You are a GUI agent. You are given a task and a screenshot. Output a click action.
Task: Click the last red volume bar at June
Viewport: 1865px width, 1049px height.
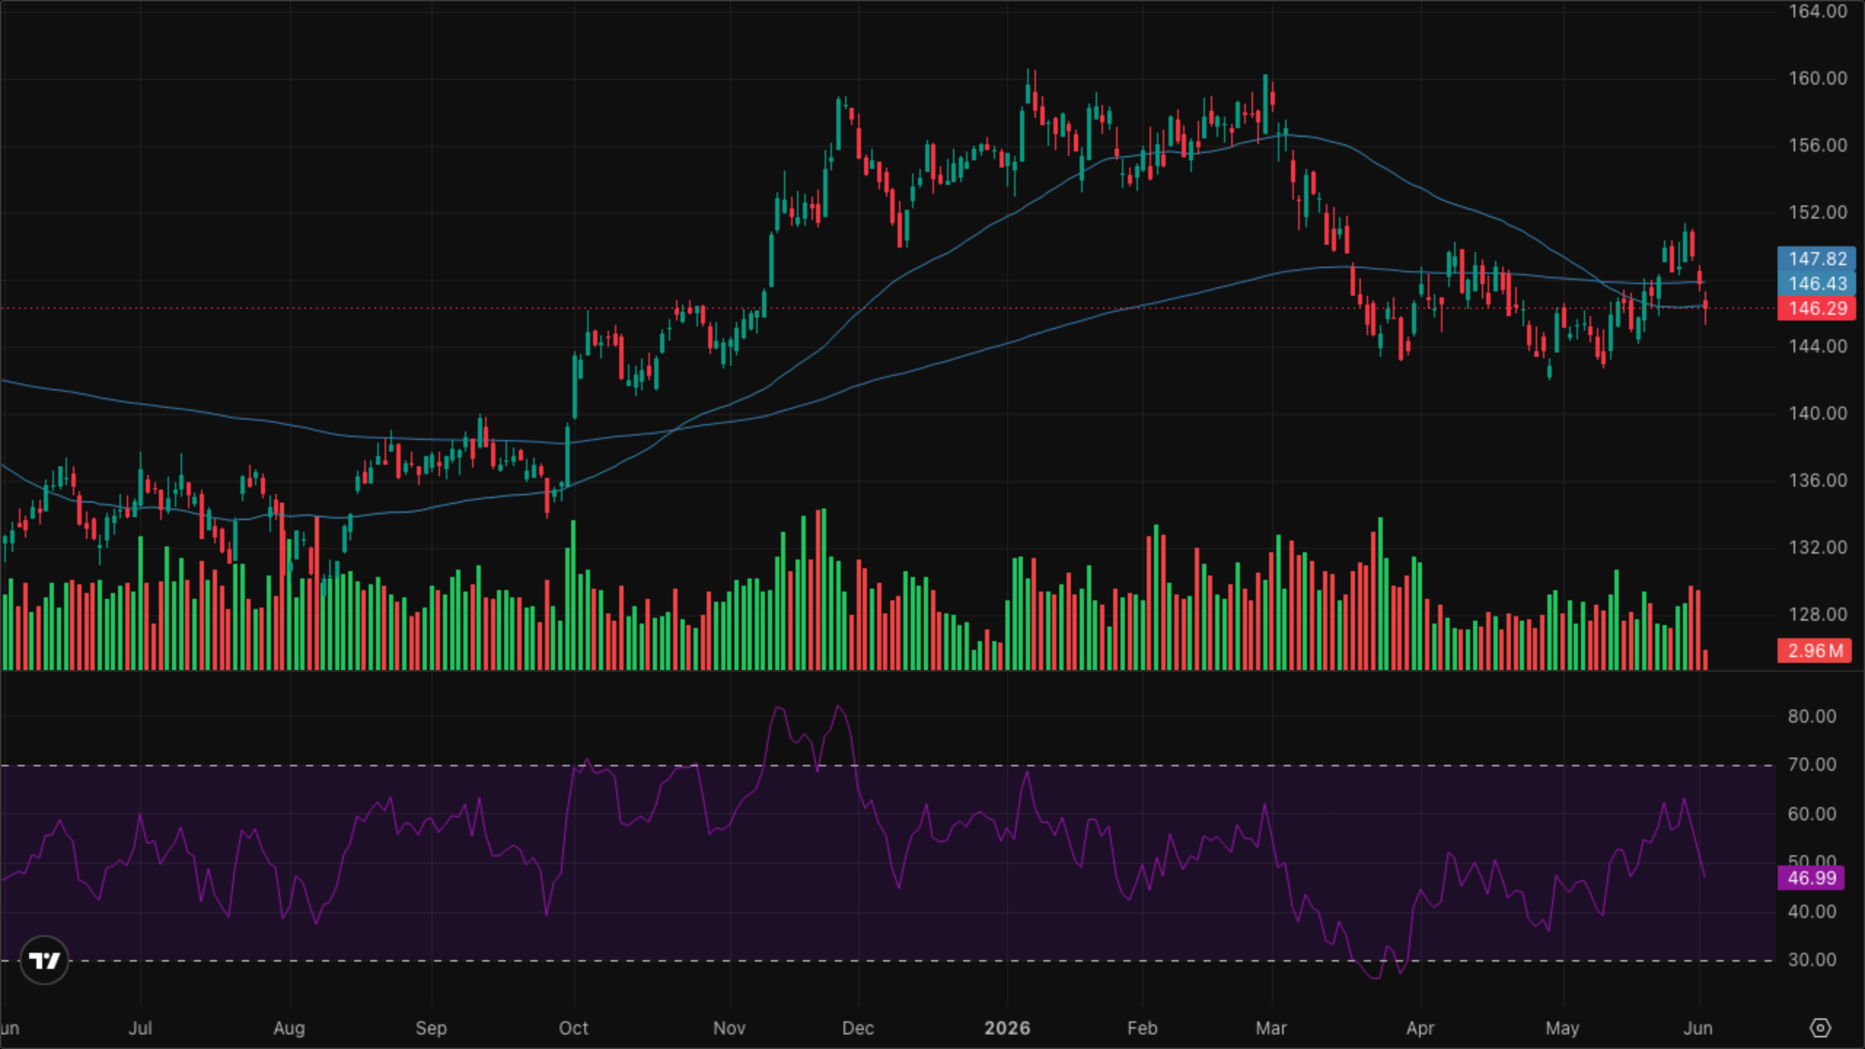click(1705, 659)
